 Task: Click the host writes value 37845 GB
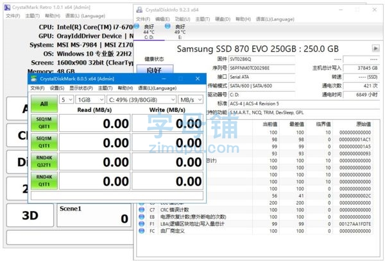point(361,68)
